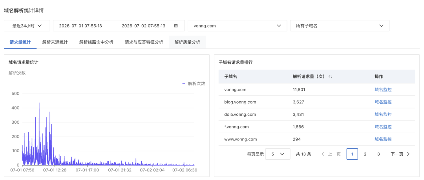Switch to the 请求量统计 tab
Image resolution: width=424 pixels, height=180 pixels.
pos(20,42)
